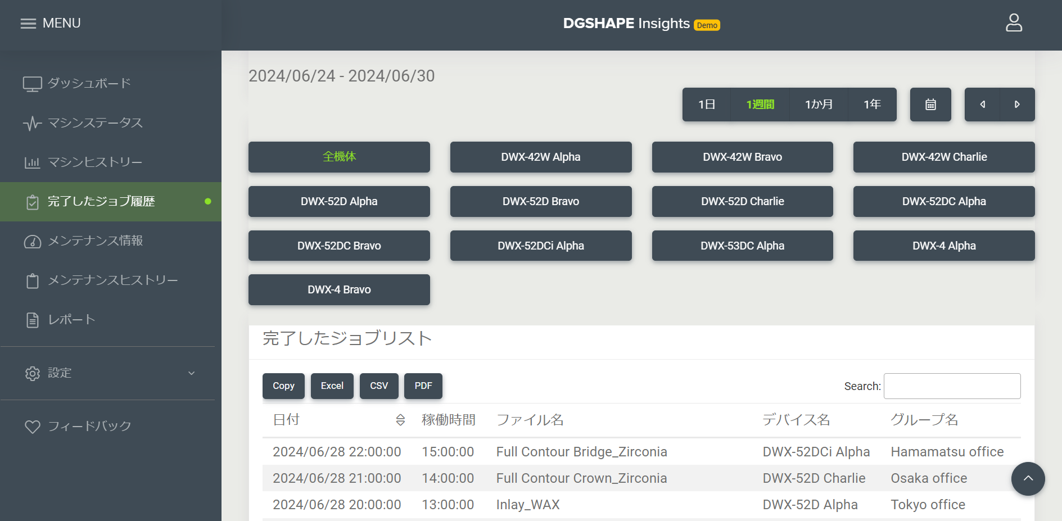This screenshot has width=1062, height=521.
Task: Click the レポート document icon
Action: [x=33, y=320]
